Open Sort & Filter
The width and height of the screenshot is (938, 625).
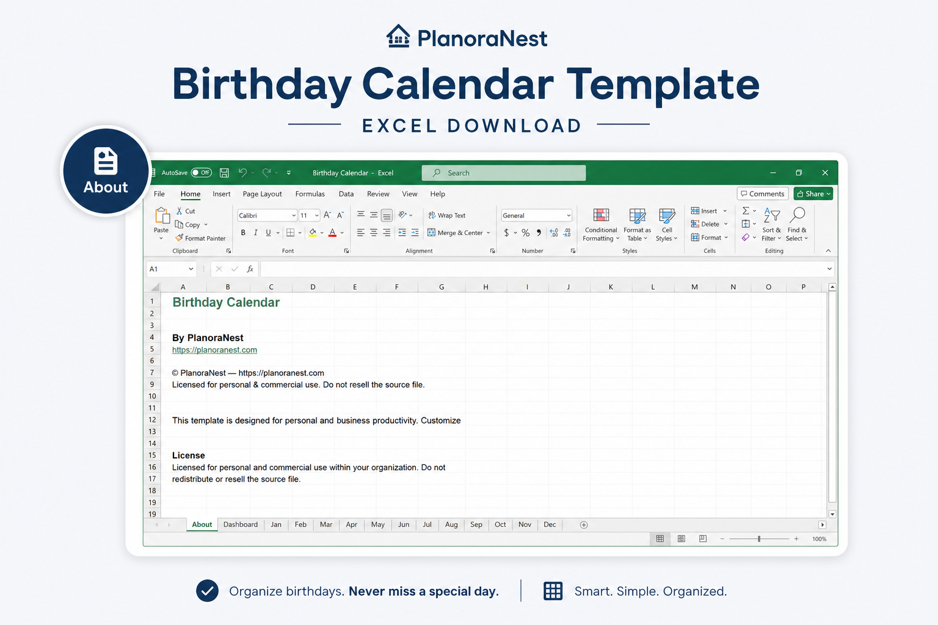click(771, 225)
